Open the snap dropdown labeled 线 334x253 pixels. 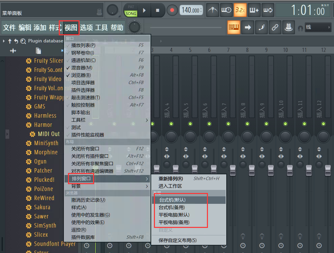[x=317, y=27]
